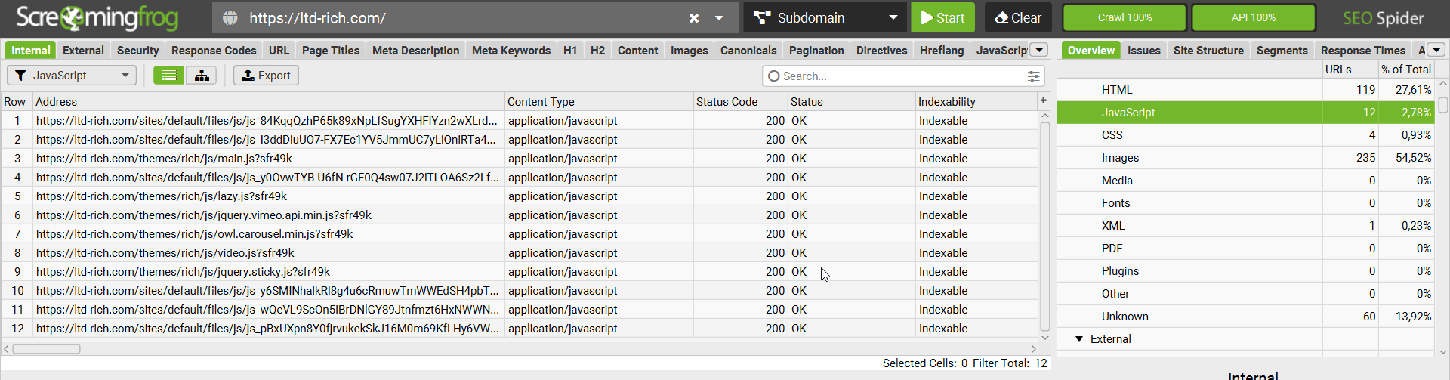1450x380 pixels.
Task: Sort by Address column header
Action: click(x=268, y=101)
